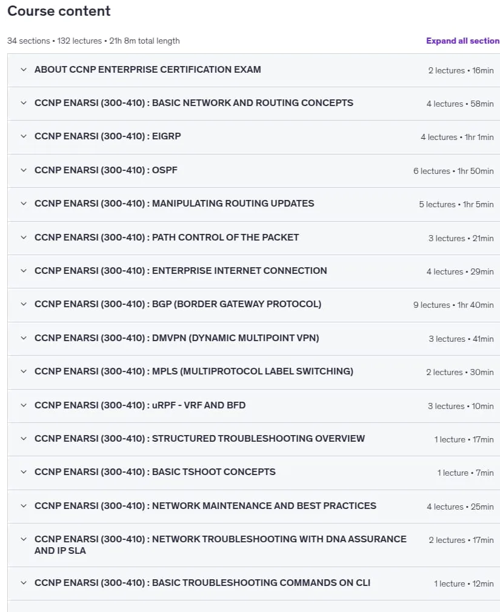The image size is (500, 612).
Task: Click the '9 lectures • 1hr 40min' BGP row info
Action: click(453, 305)
